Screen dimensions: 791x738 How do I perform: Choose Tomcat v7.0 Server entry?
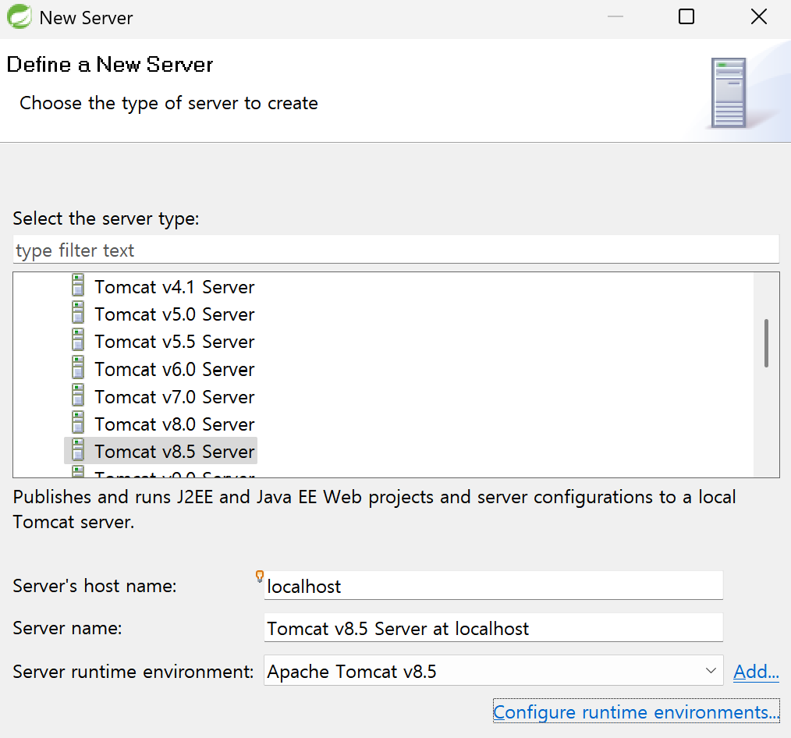pyautogui.click(x=175, y=397)
